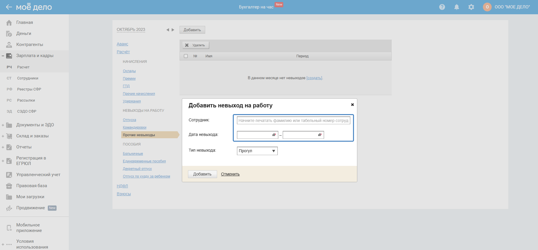Go to previous month arrow
This screenshot has width=538, height=250.
tap(168, 30)
